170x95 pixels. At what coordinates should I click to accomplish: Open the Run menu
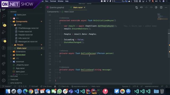pos(47,1)
